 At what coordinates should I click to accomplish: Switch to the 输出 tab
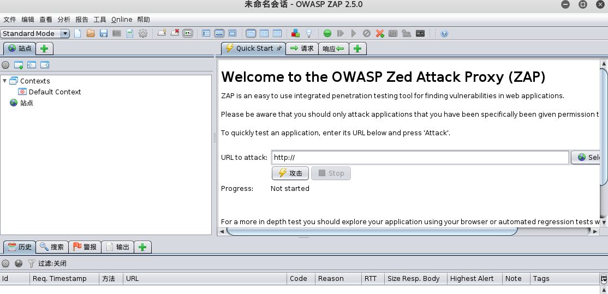pos(117,247)
